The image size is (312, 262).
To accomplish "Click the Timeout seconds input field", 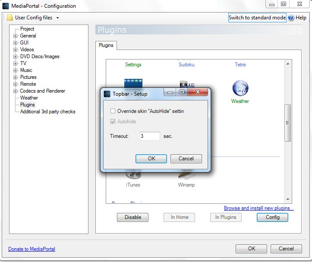I will [150, 136].
